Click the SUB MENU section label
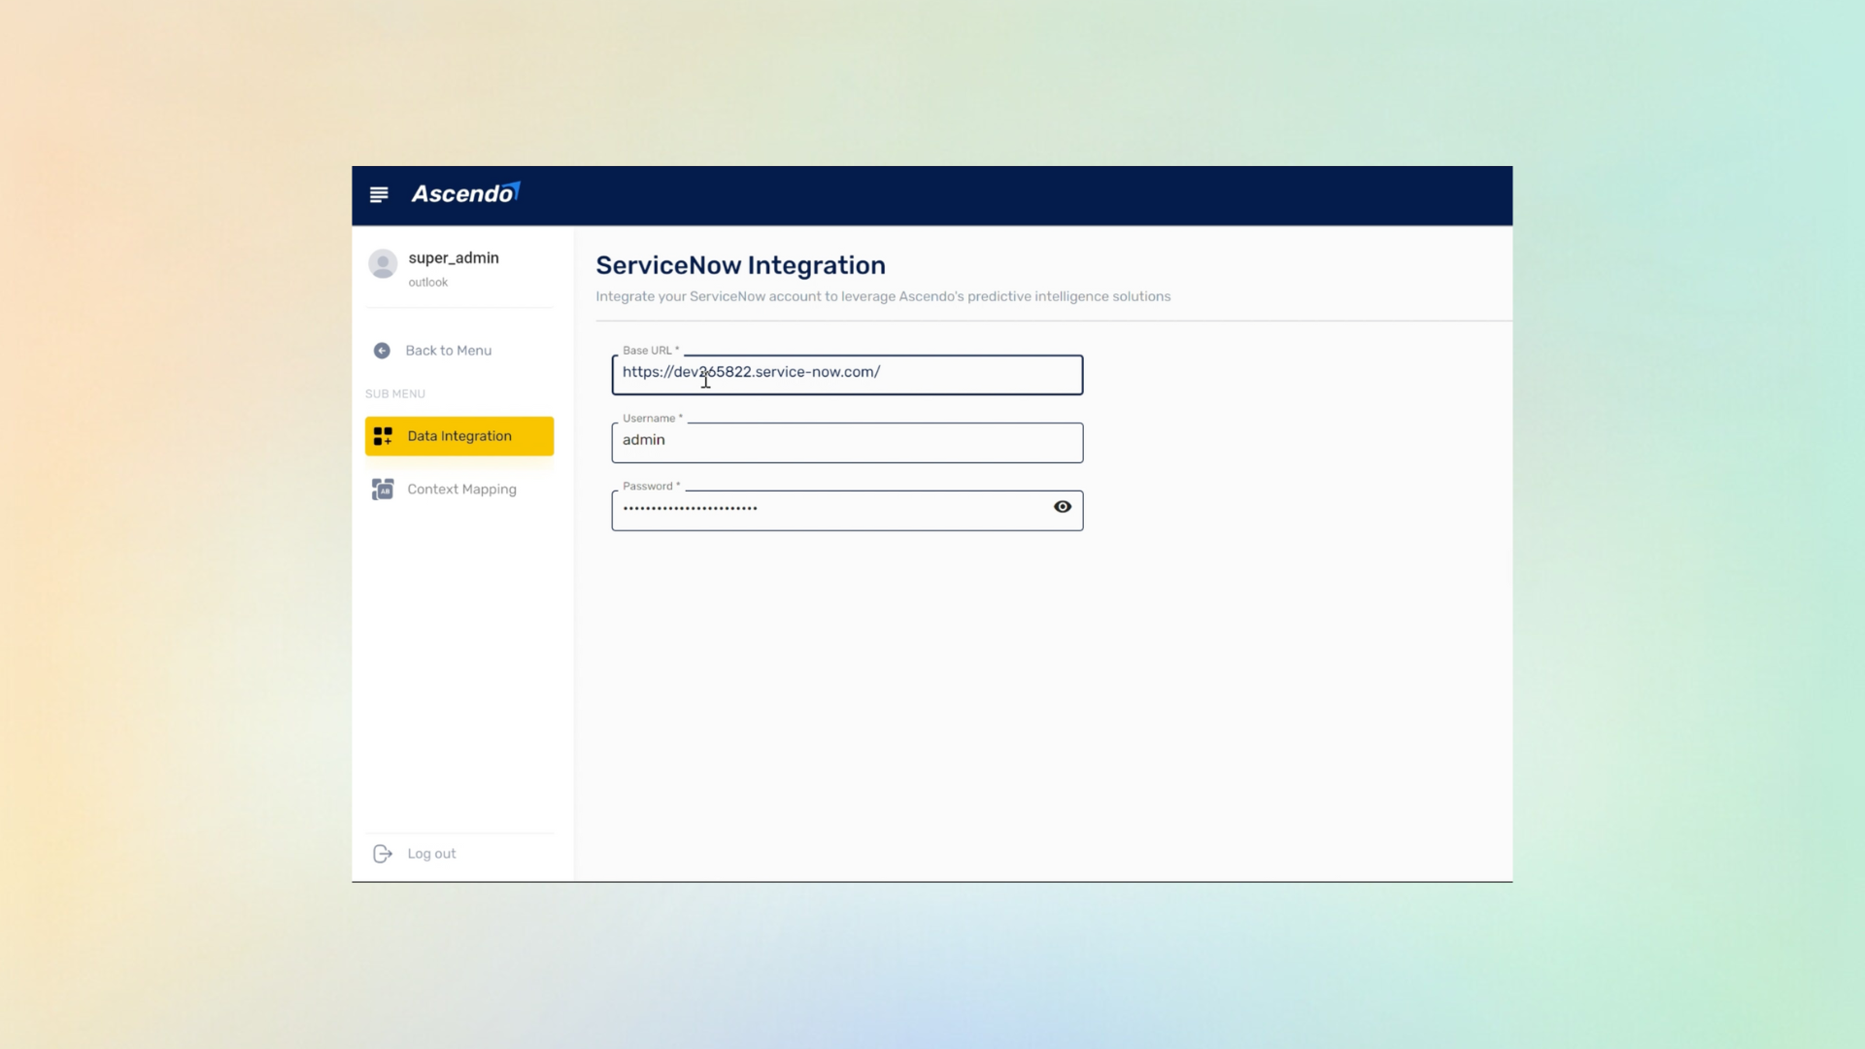This screenshot has height=1049, width=1865. point(395,394)
